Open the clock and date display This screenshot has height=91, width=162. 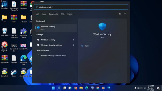tap(151, 88)
